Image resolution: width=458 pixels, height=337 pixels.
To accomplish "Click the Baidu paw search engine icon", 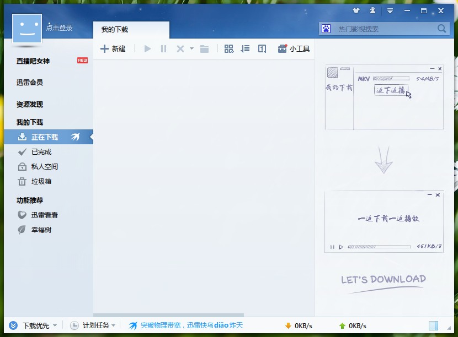I will click(326, 29).
